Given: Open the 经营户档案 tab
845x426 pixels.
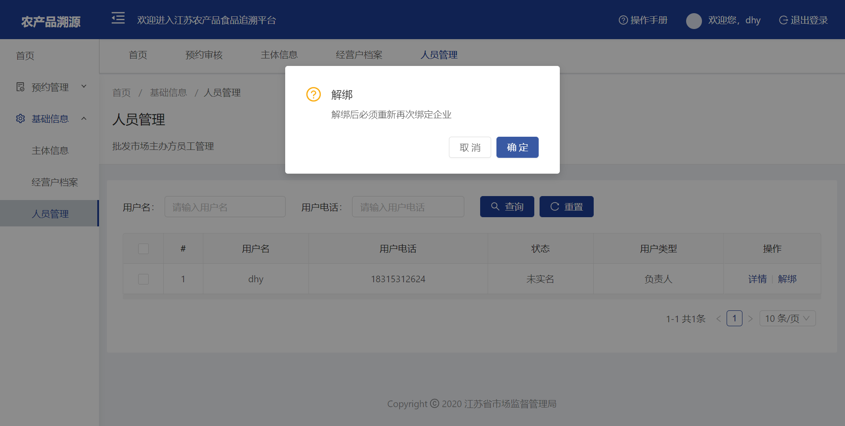Looking at the screenshot, I should tap(359, 55).
